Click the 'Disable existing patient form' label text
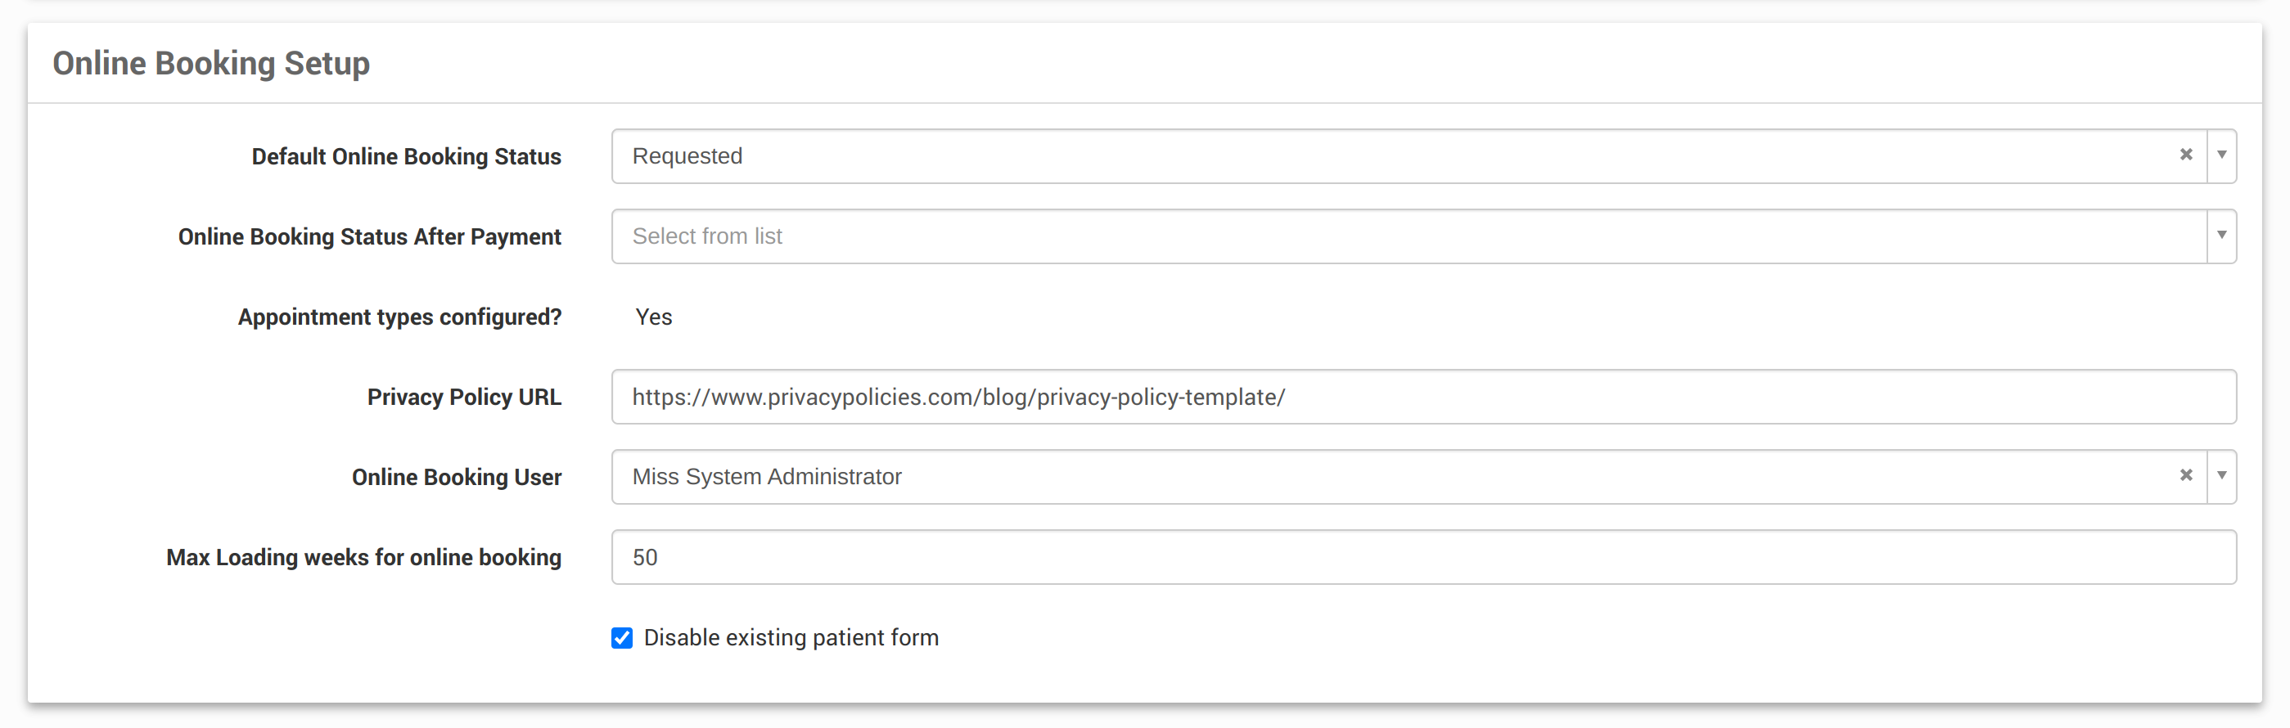This screenshot has height=728, width=2290. click(791, 638)
